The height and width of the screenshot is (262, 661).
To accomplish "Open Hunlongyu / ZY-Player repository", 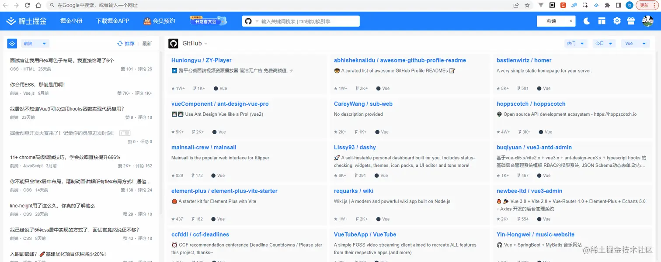I will (202, 60).
